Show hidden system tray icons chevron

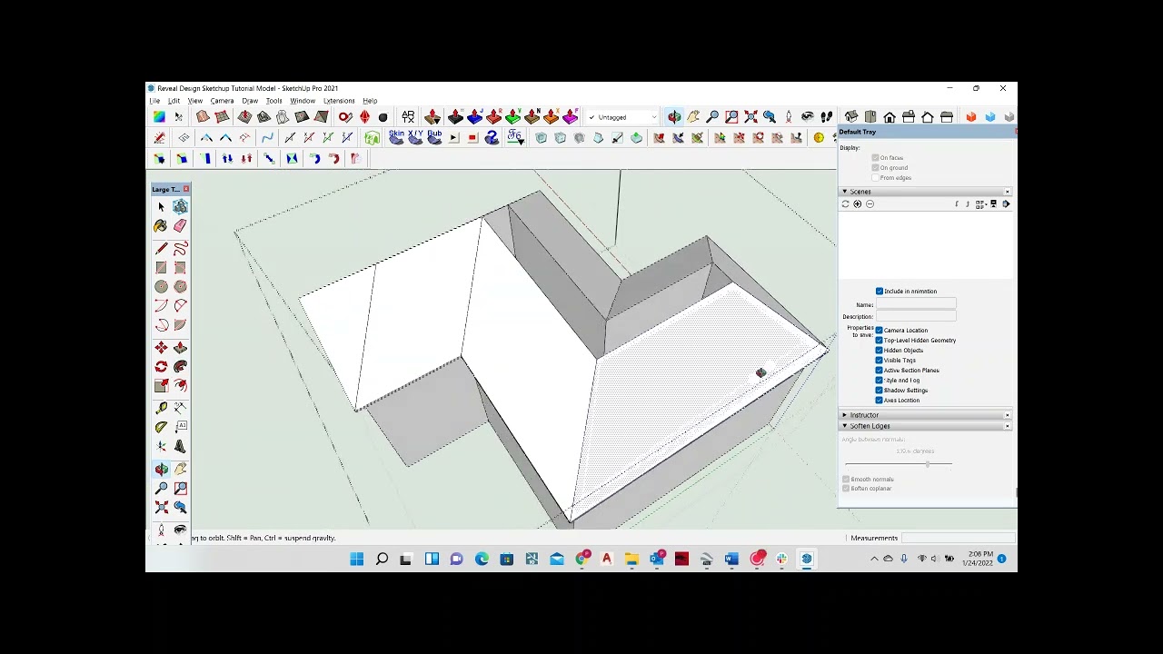click(x=874, y=559)
